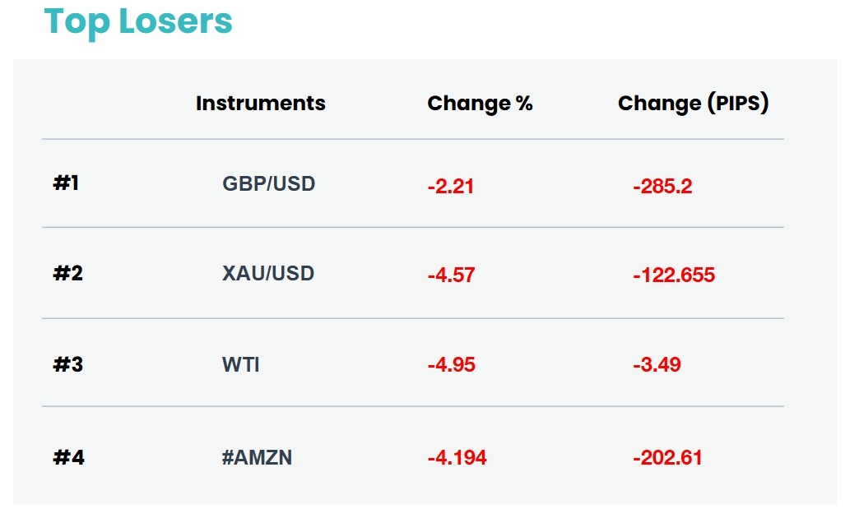Select the -4.194 percent change value
This screenshot has height=509, width=845.
(457, 458)
